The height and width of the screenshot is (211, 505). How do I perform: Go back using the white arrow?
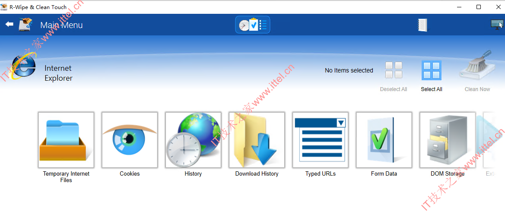[x=10, y=24]
